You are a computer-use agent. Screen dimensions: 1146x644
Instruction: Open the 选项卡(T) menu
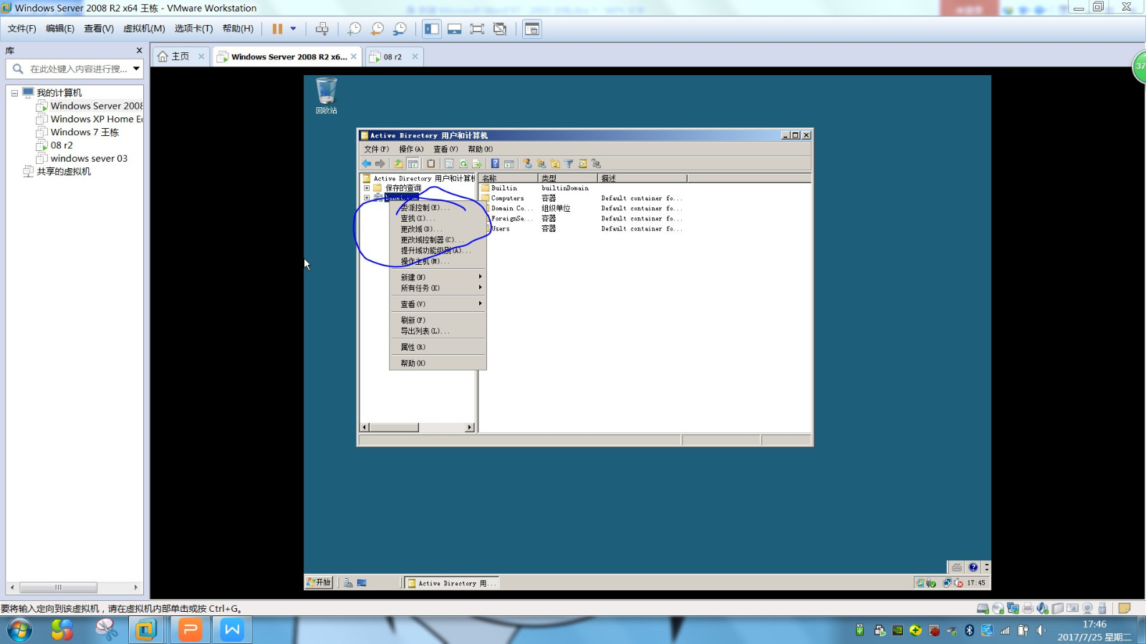193,29
